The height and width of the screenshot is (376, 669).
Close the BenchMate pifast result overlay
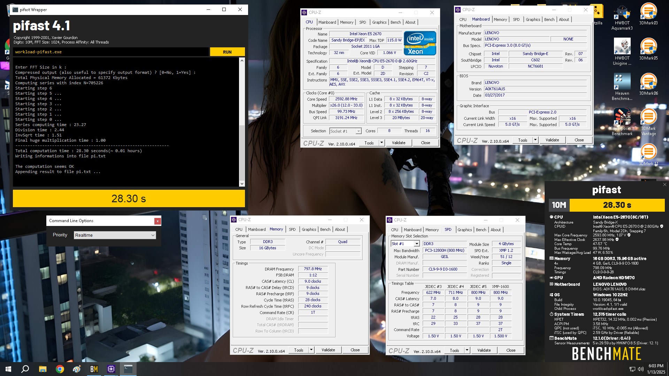pyautogui.click(x=664, y=185)
